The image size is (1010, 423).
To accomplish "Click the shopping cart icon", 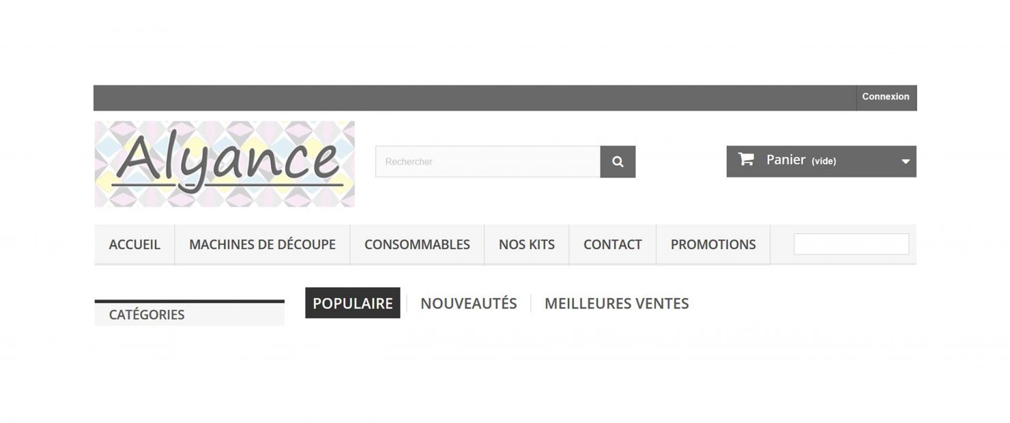I will pyautogui.click(x=746, y=159).
